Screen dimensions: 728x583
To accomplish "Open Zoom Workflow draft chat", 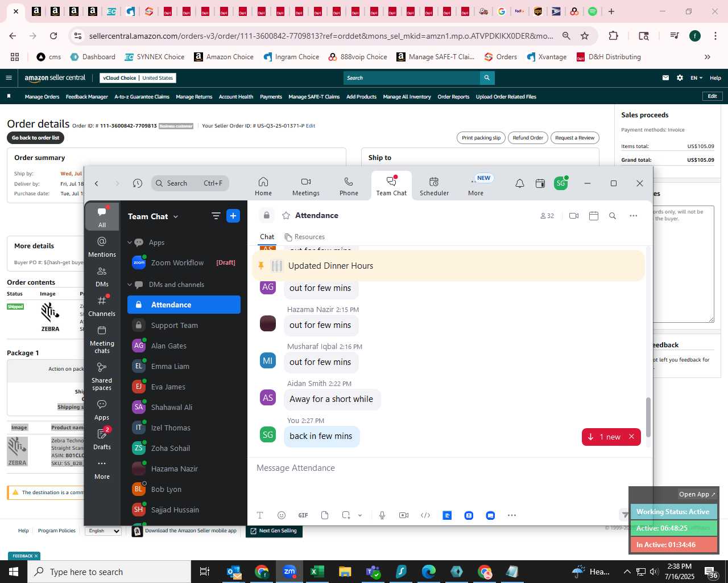I will (x=184, y=262).
